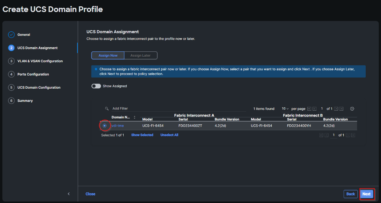This screenshot has width=381, height=203.
Task: Choose the Assign Later option
Action: coord(140,55)
